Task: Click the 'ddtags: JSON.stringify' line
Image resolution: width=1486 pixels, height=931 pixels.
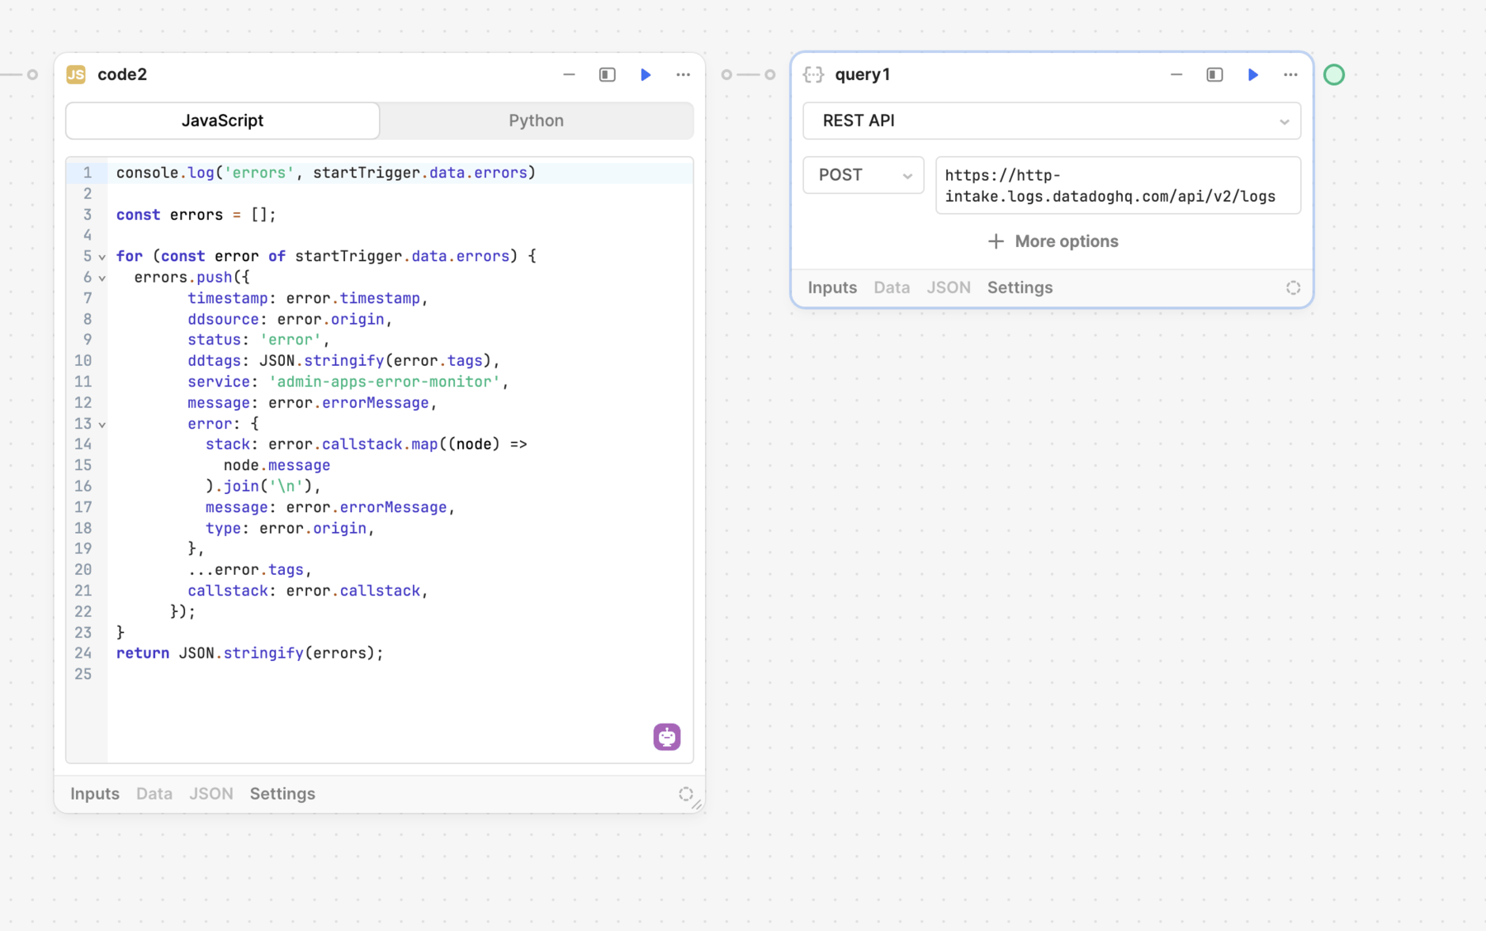Action: tap(343, 361)
